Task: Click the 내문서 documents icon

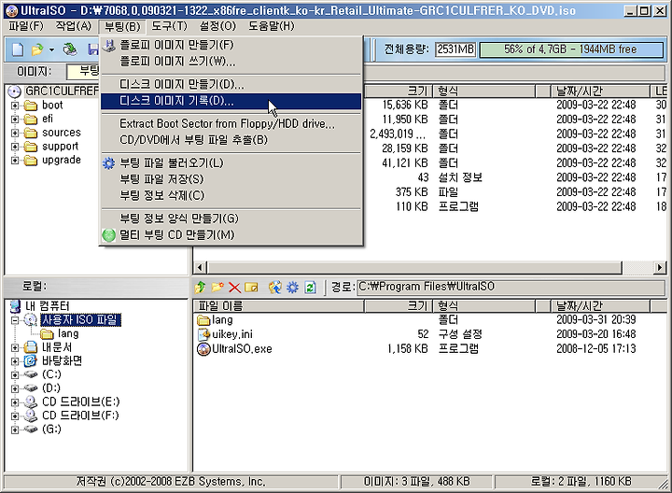Action: [31, 347]
